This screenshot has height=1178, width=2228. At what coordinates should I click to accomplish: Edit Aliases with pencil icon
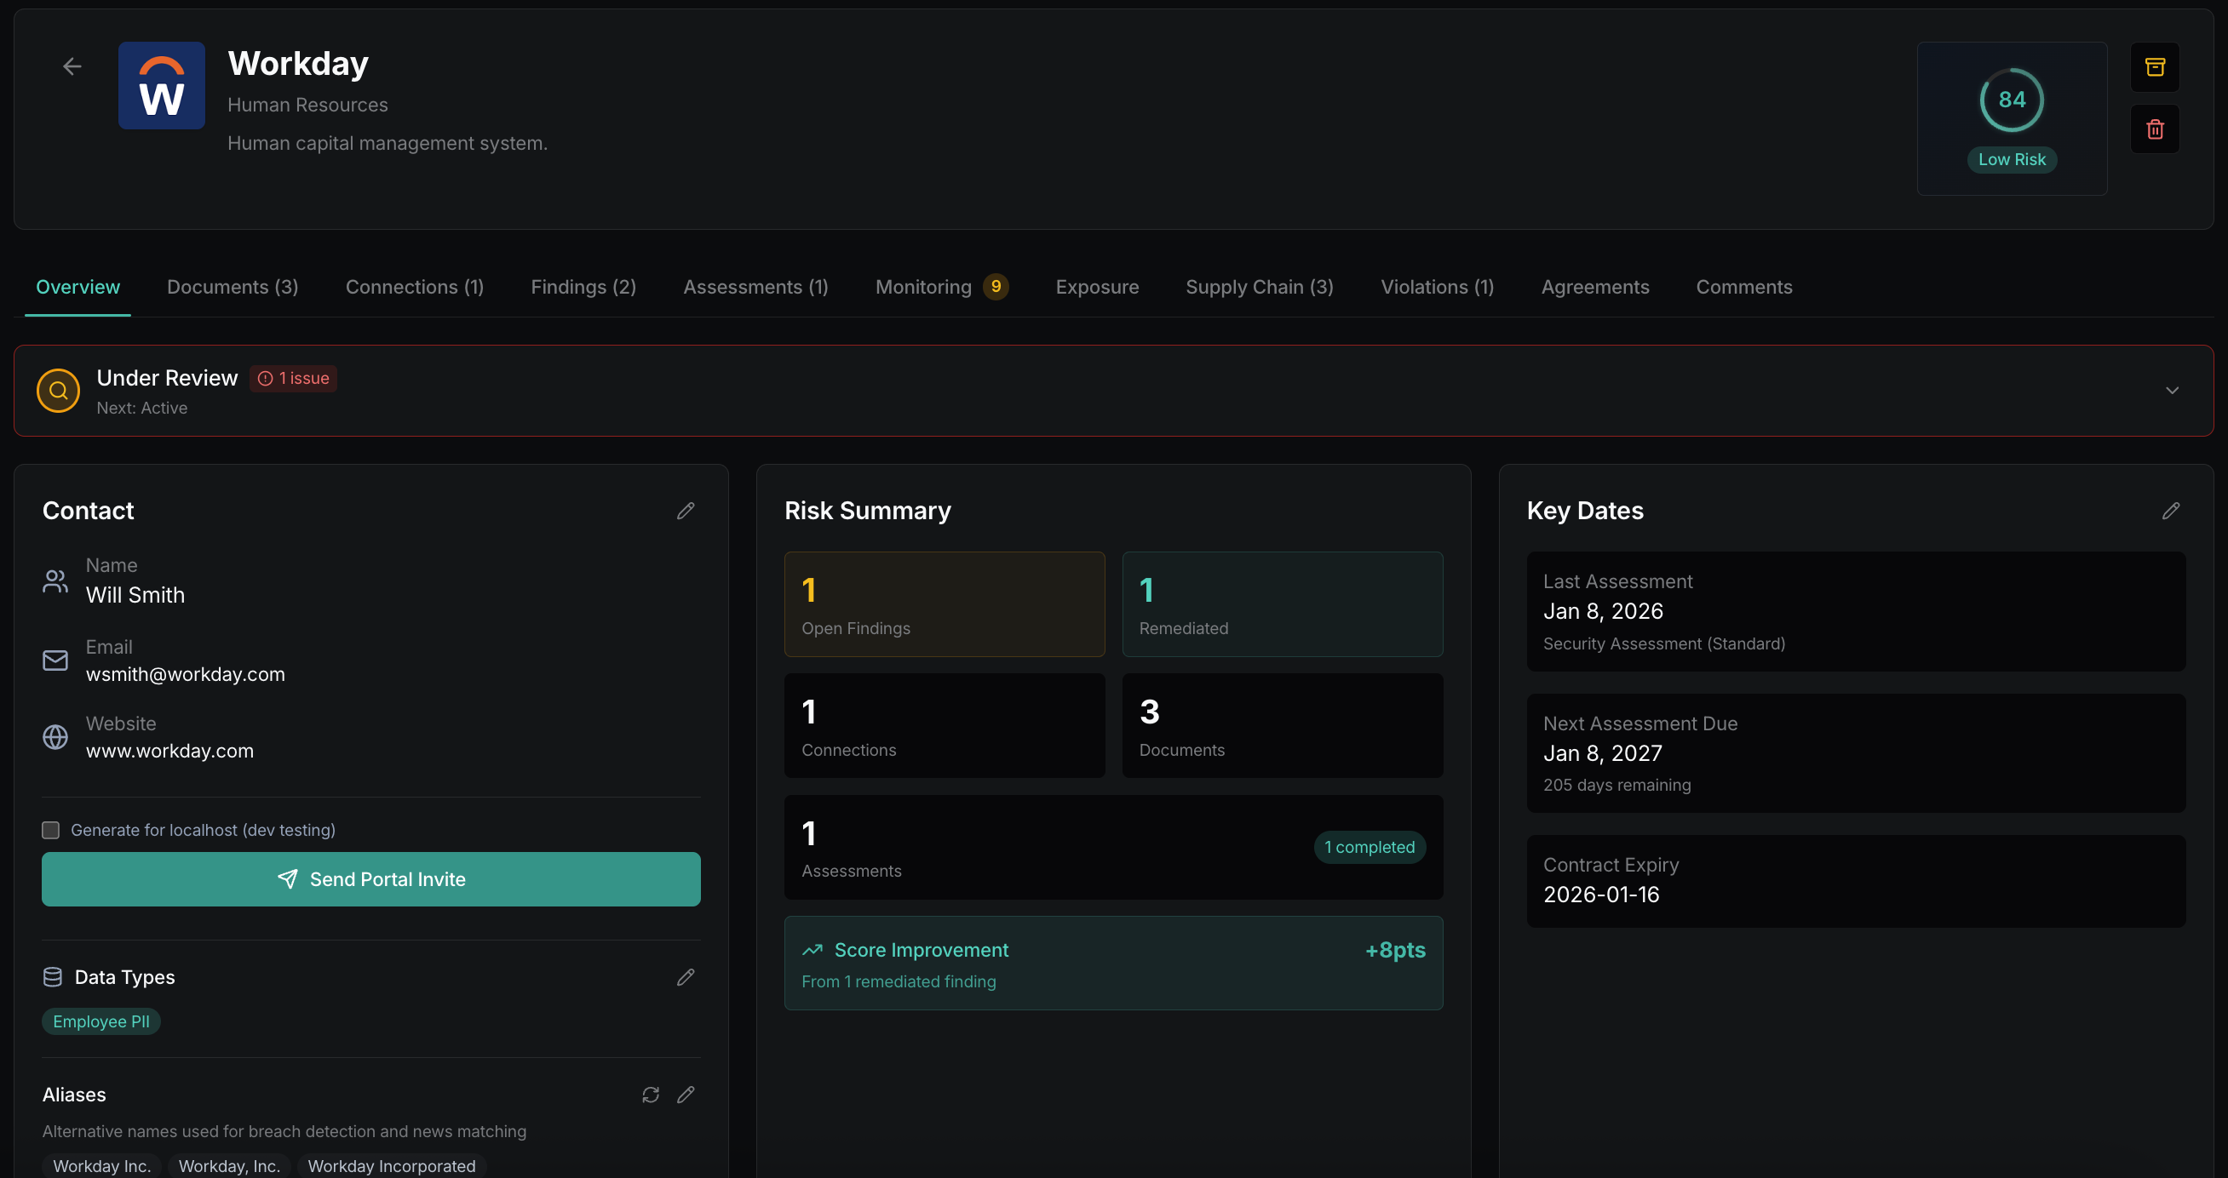[686, 1095]
